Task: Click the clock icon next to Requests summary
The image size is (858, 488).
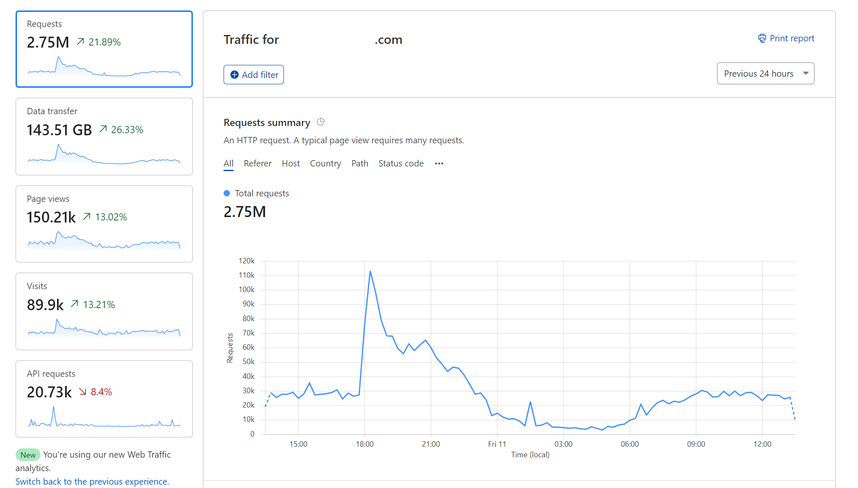Action: [321, 122]
